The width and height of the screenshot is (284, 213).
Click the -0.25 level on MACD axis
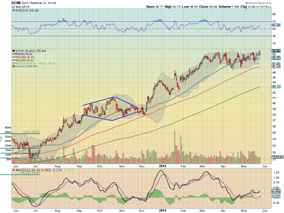click(276, 203)
